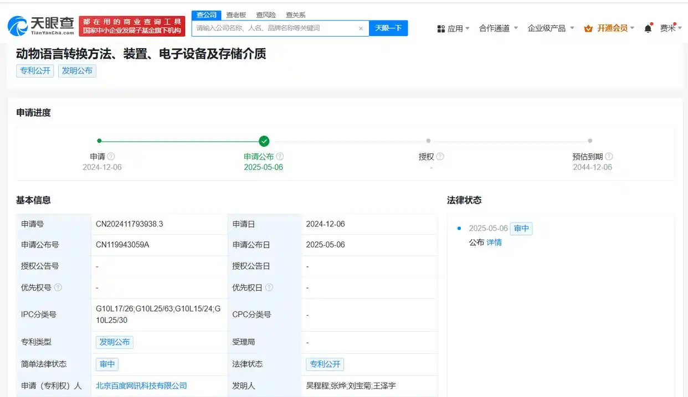Select inventors 吴程程;张烨;刘宝菊;王泽宇
Viewport: 688px width, 397px height.
351,386
